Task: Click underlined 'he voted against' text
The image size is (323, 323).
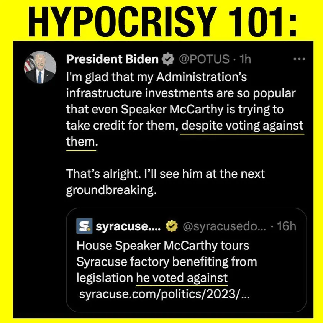Action: tap(182, 278)
